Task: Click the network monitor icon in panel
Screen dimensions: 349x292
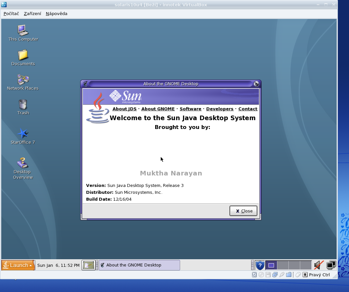Action: click(x=331, y=265)
